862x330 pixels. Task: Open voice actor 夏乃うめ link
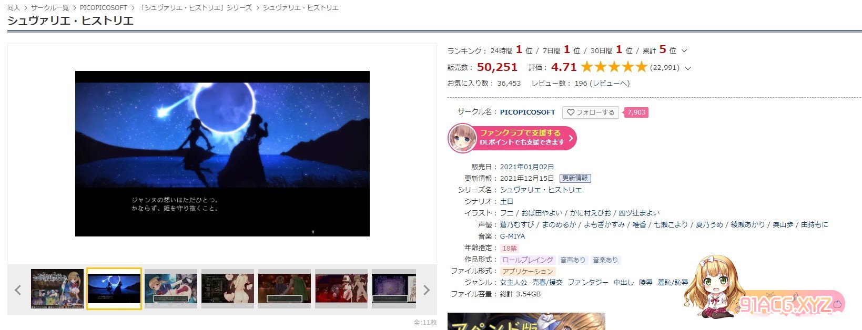click(709, 224)
